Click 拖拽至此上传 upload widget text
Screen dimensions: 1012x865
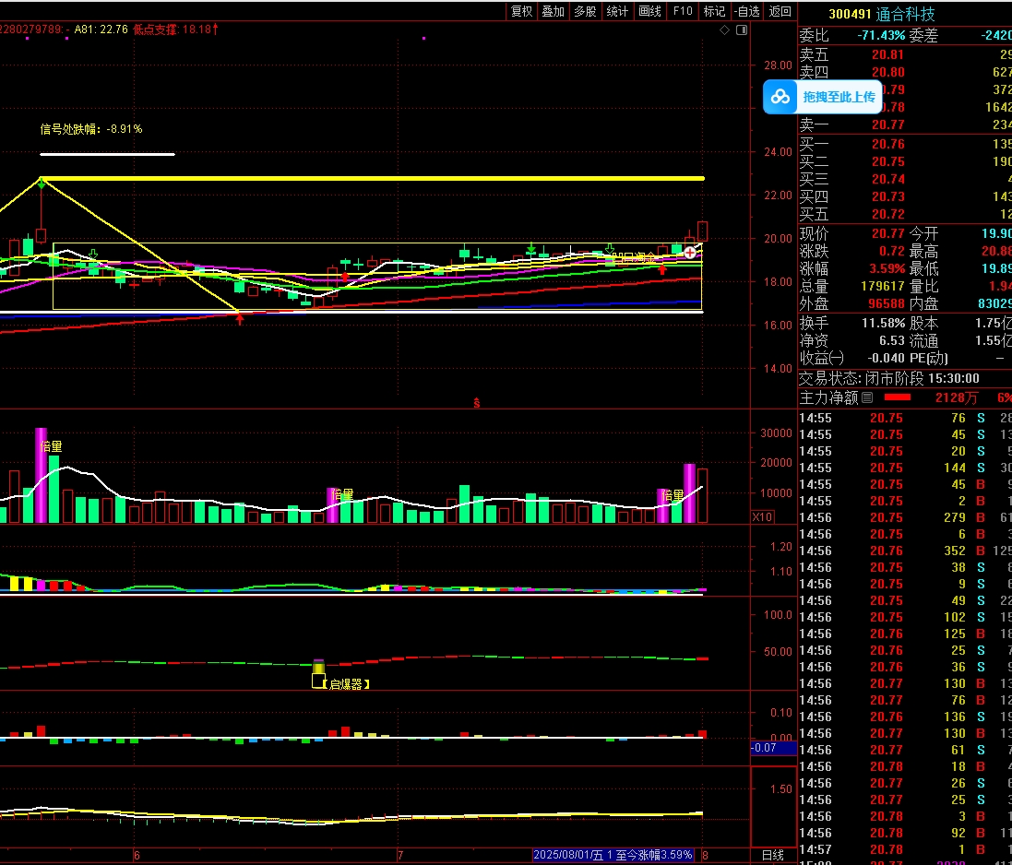tap(839, 98)
